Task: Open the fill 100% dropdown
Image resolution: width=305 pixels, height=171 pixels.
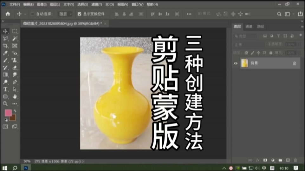Action: click(299, 53)
